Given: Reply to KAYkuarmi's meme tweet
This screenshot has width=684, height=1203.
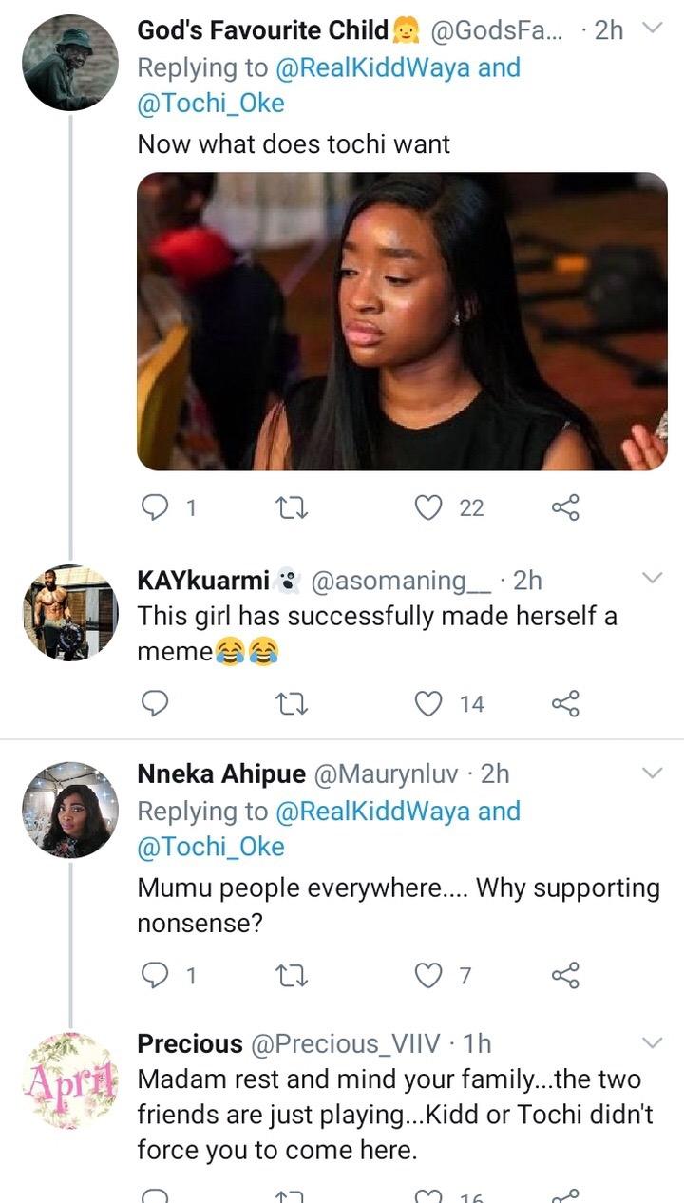Looking at the screenshot, I should click(x=153, y=703).
